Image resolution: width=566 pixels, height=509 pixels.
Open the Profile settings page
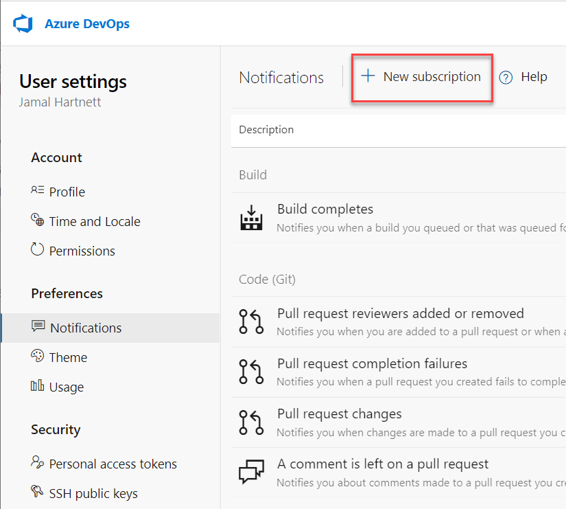coord(67,192)
